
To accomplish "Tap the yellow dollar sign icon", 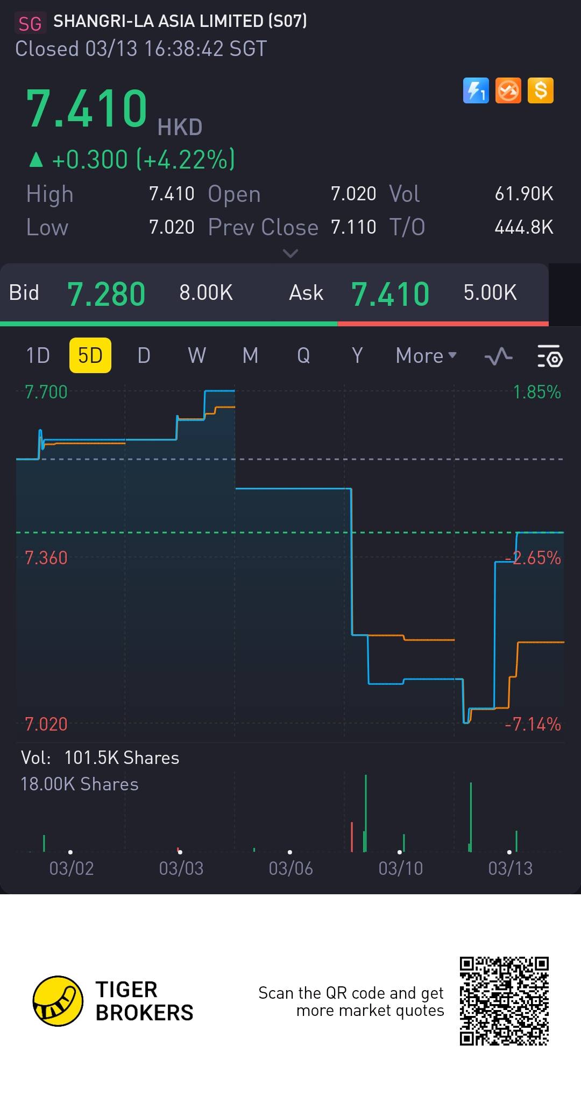I will click(x=540, y=90).
